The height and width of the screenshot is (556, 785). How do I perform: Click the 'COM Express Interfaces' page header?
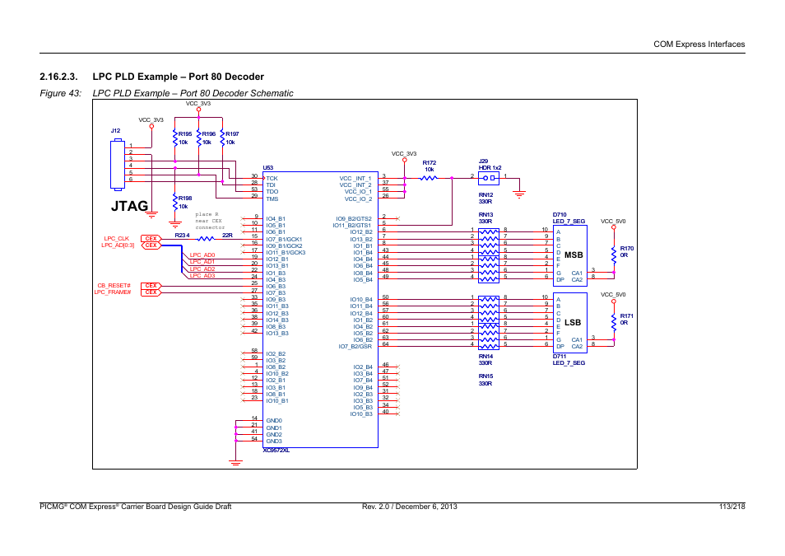[699, 44]
